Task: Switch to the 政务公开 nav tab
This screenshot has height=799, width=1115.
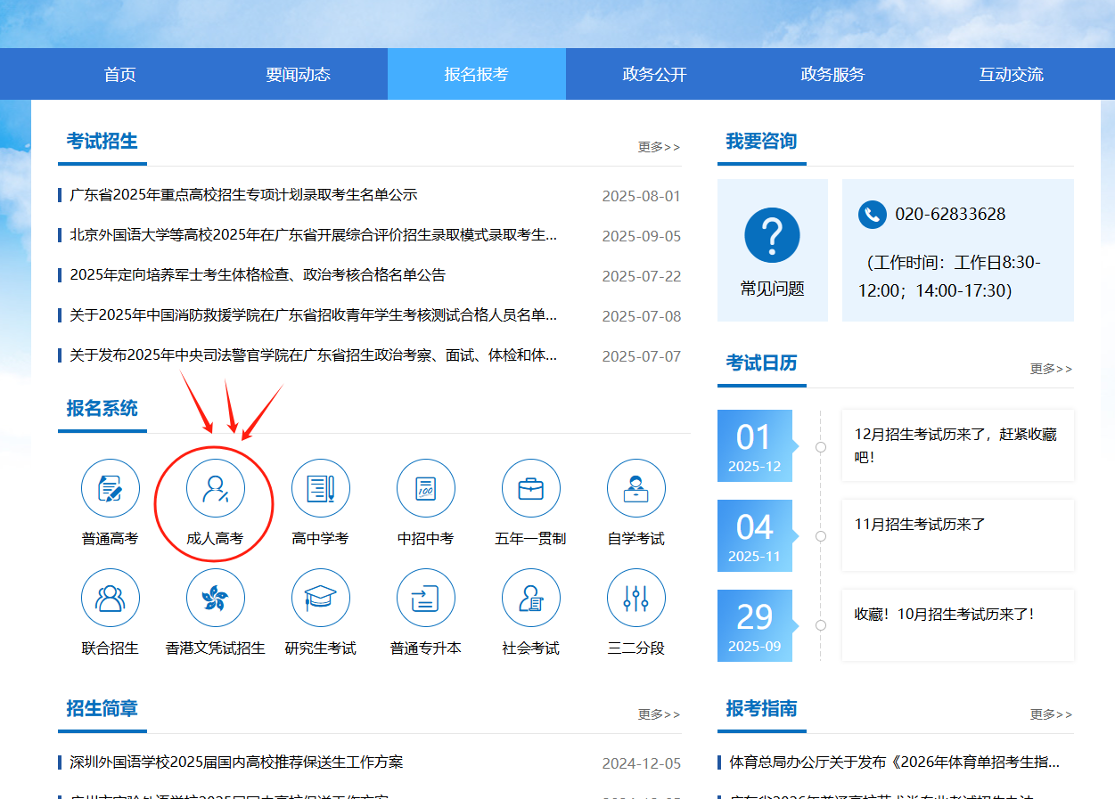Action: click(x=654, y=75)
